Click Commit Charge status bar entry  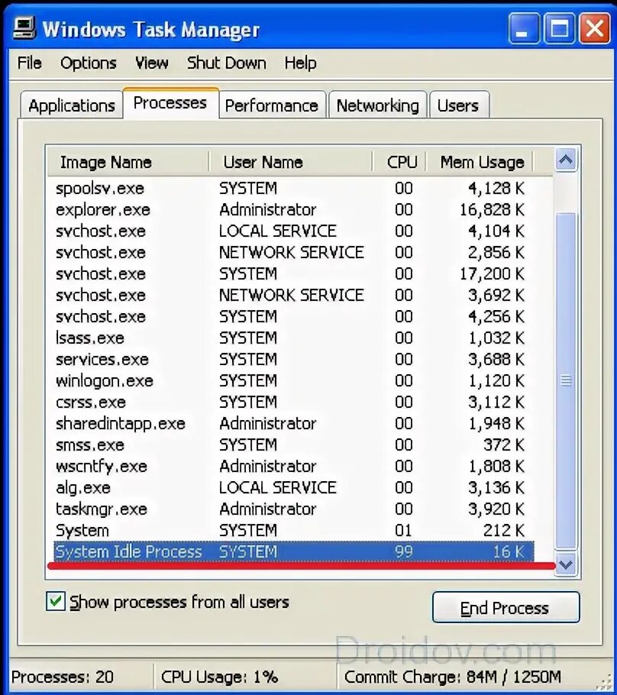[453, 677]
